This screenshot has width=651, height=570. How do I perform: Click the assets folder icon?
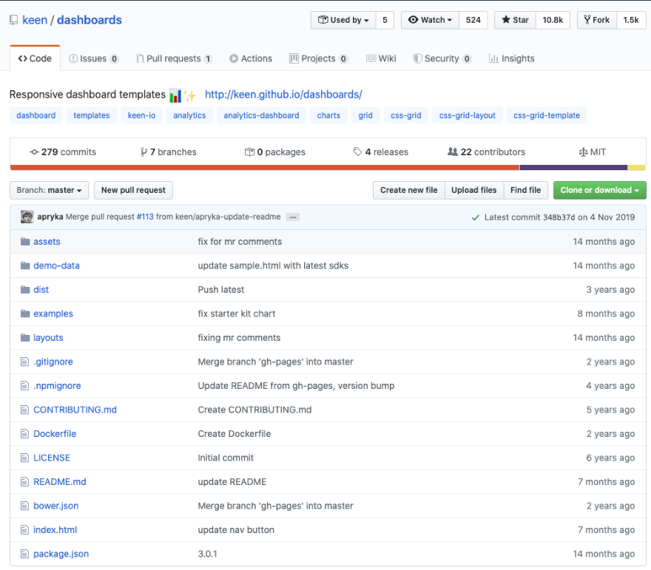pos(25,242)
